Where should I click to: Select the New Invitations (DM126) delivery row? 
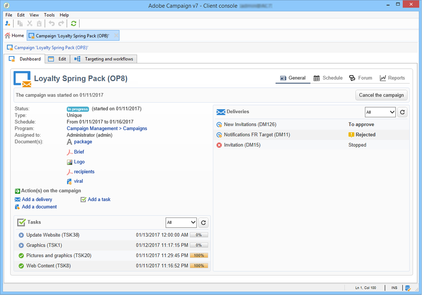coord(312,124)
